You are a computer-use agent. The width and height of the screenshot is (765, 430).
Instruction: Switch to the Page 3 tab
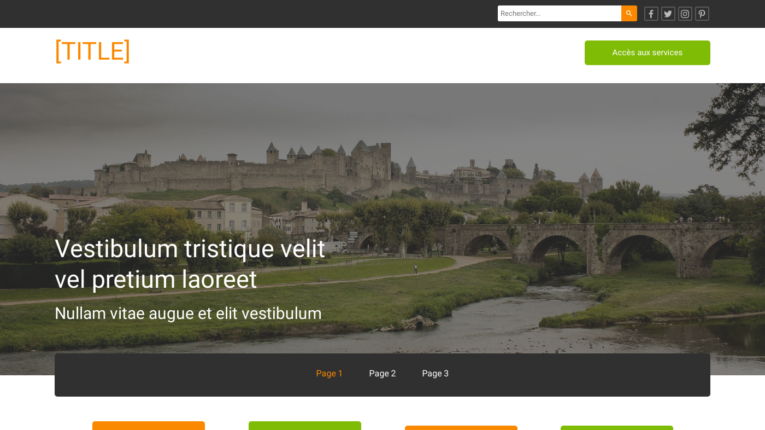click(435, 373)
